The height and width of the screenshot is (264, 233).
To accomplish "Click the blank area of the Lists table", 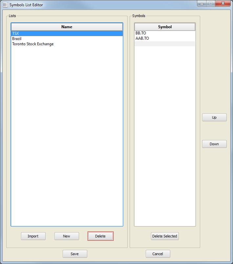I will pos(67,131).
